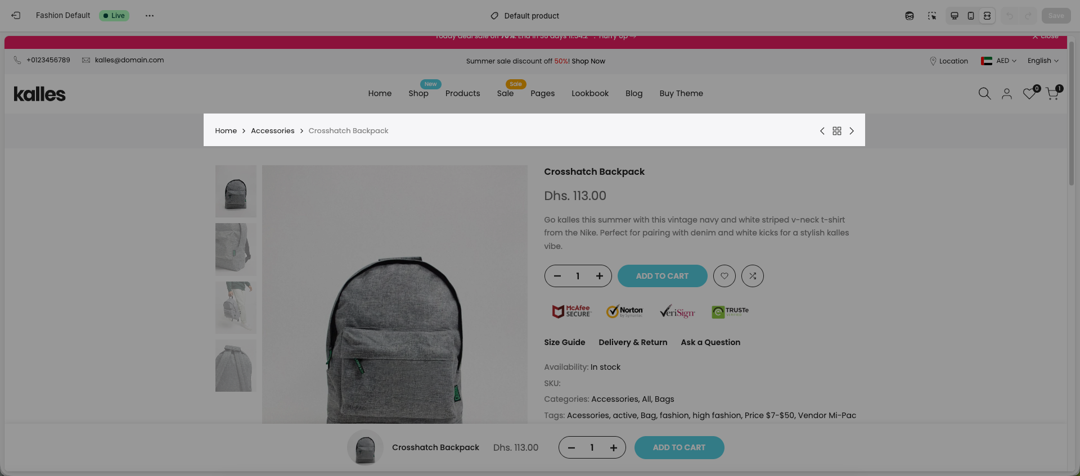The image size is (1080, 476).
Task: Click the exit editor icon
Action: (x=16, y=16)
